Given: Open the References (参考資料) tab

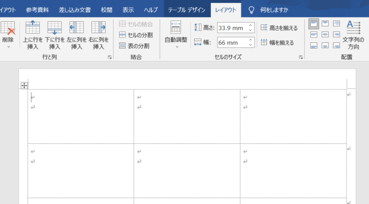Looking at the screenshot, I should coord(37,10).
